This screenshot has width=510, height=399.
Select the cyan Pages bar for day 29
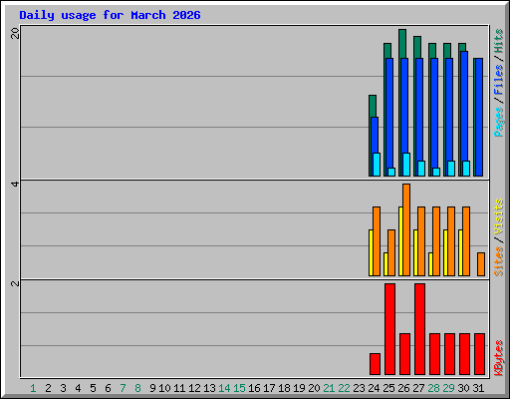point(451,169)
